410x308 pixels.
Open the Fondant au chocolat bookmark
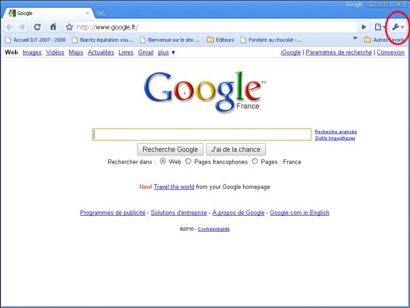(x=271, y=40)
